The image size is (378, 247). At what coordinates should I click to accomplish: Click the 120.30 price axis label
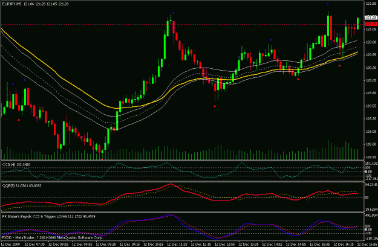tap(371, 68)
